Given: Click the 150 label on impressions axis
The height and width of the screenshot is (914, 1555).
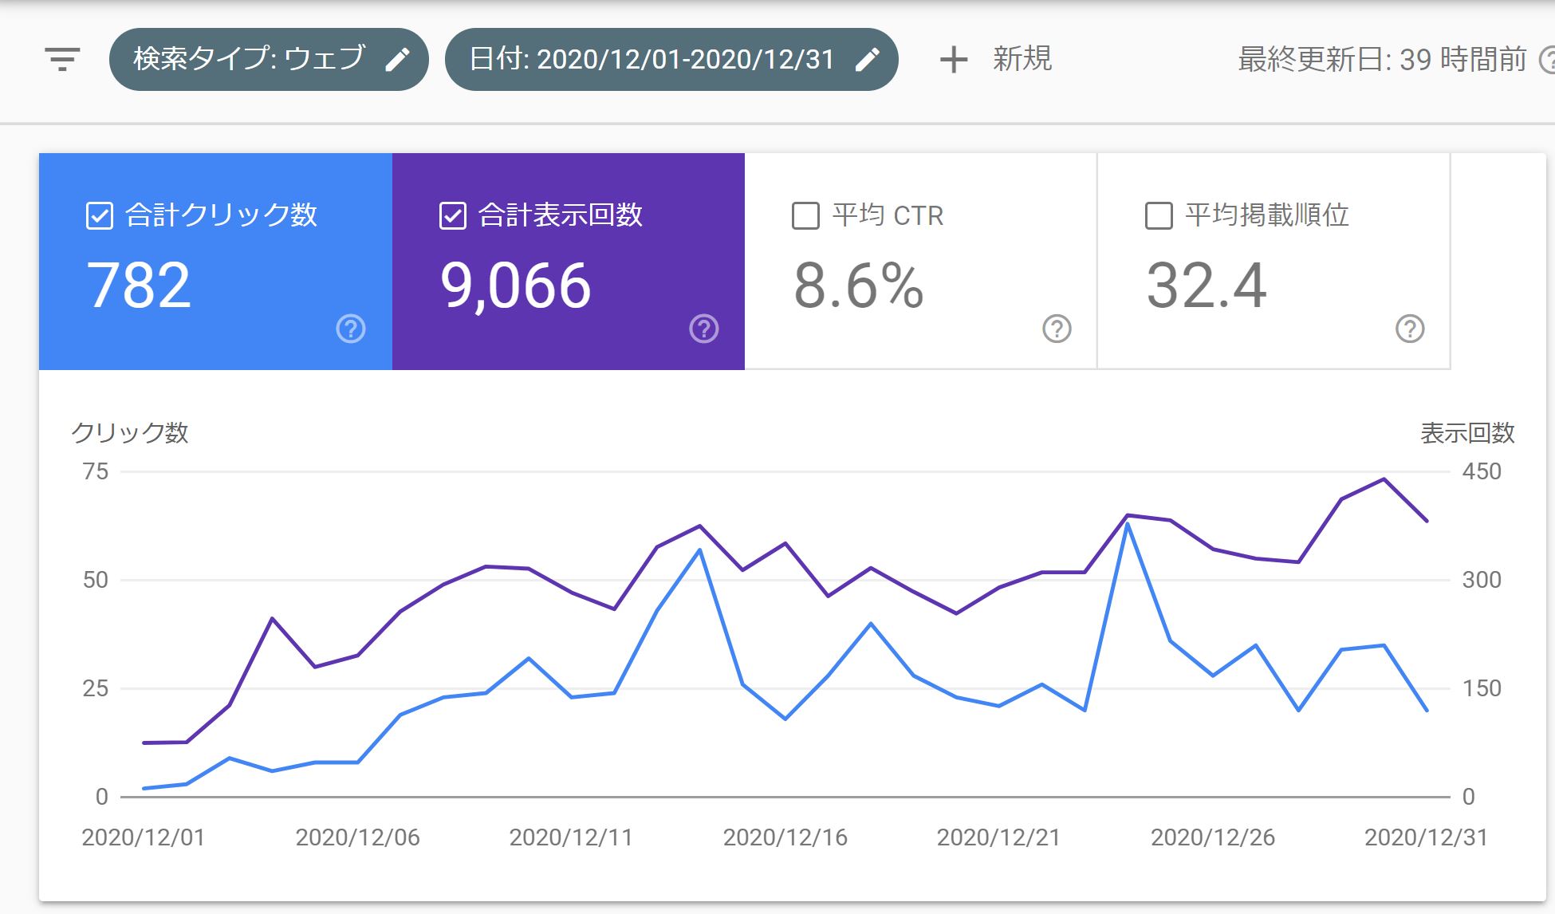Looking at the screenshot, I should (1482, 688).
